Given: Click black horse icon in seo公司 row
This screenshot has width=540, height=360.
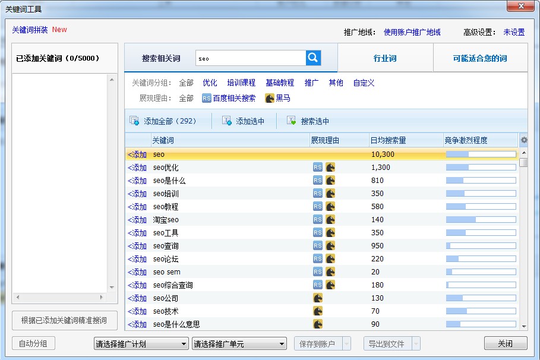Looking at the screenshot, I should (318, 298).
